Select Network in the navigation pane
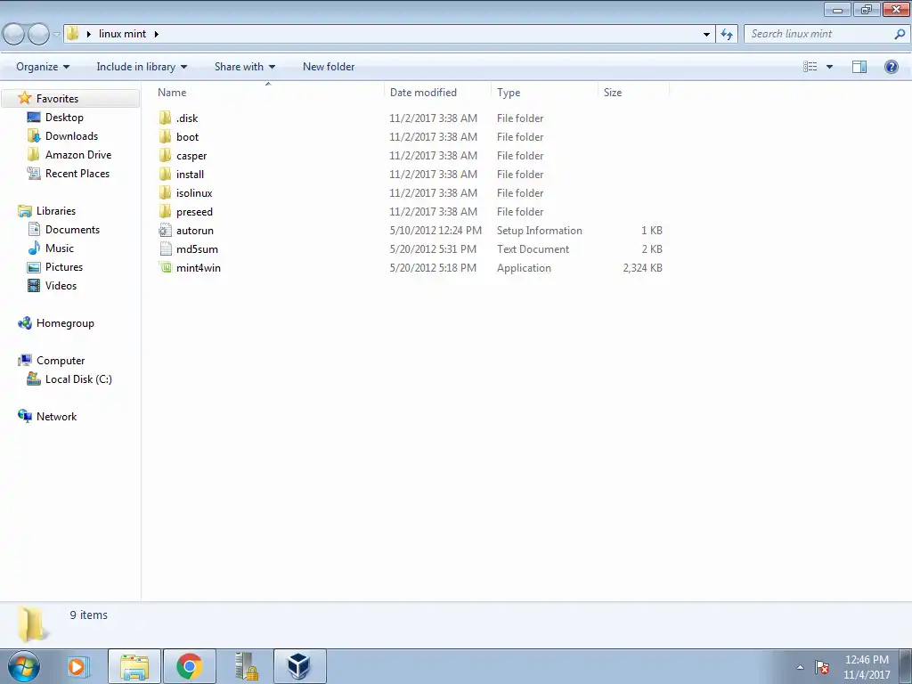Viewport: 912px width, 684px height. 56,417
